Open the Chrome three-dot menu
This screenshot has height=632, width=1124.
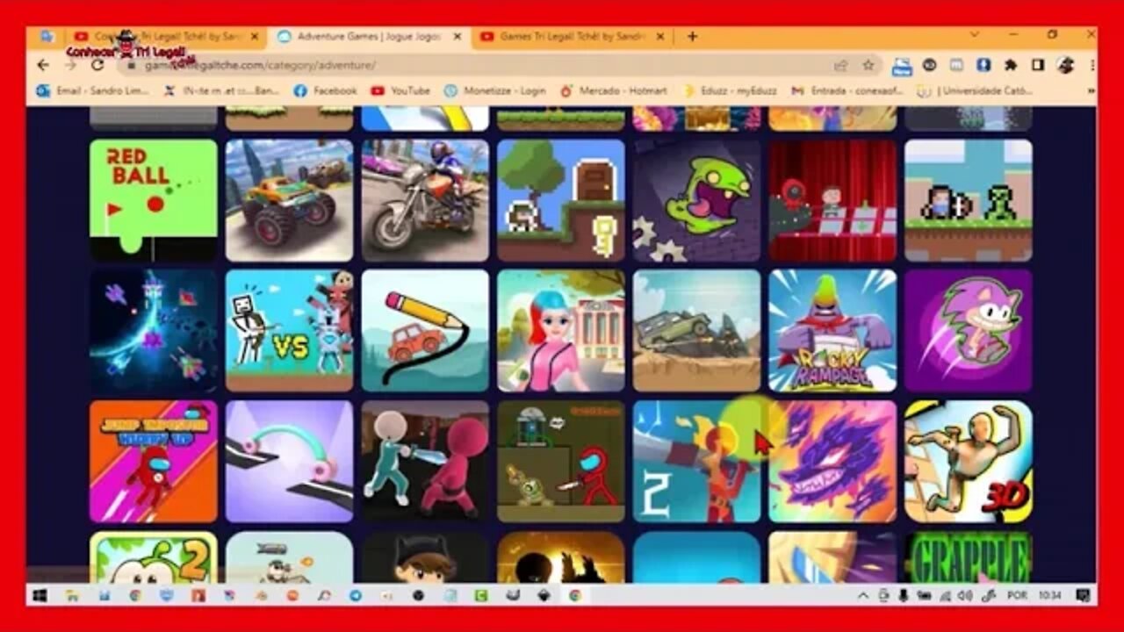1092,65
